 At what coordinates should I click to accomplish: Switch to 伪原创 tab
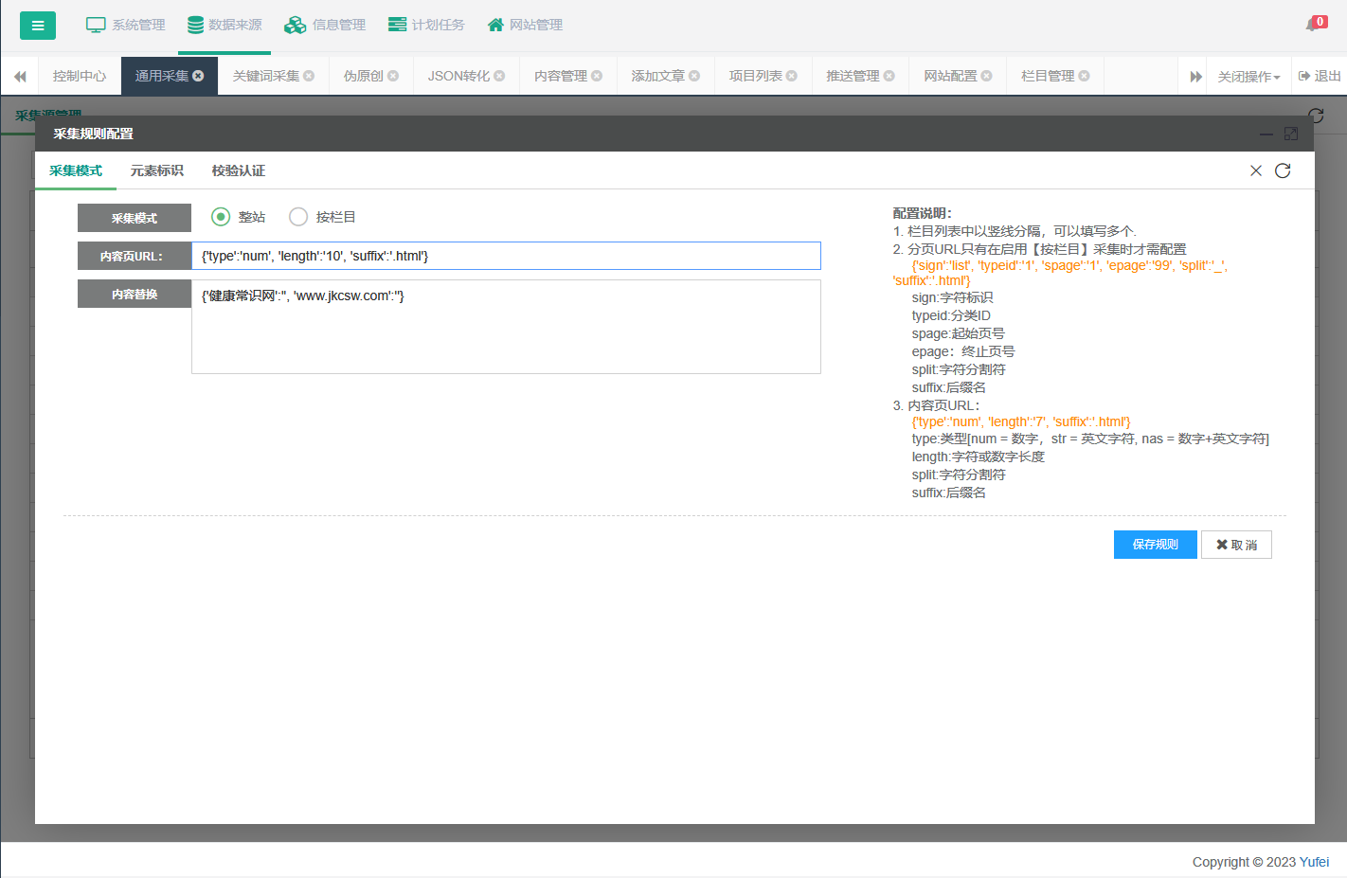pyautogui.click(x=364, y=76)
